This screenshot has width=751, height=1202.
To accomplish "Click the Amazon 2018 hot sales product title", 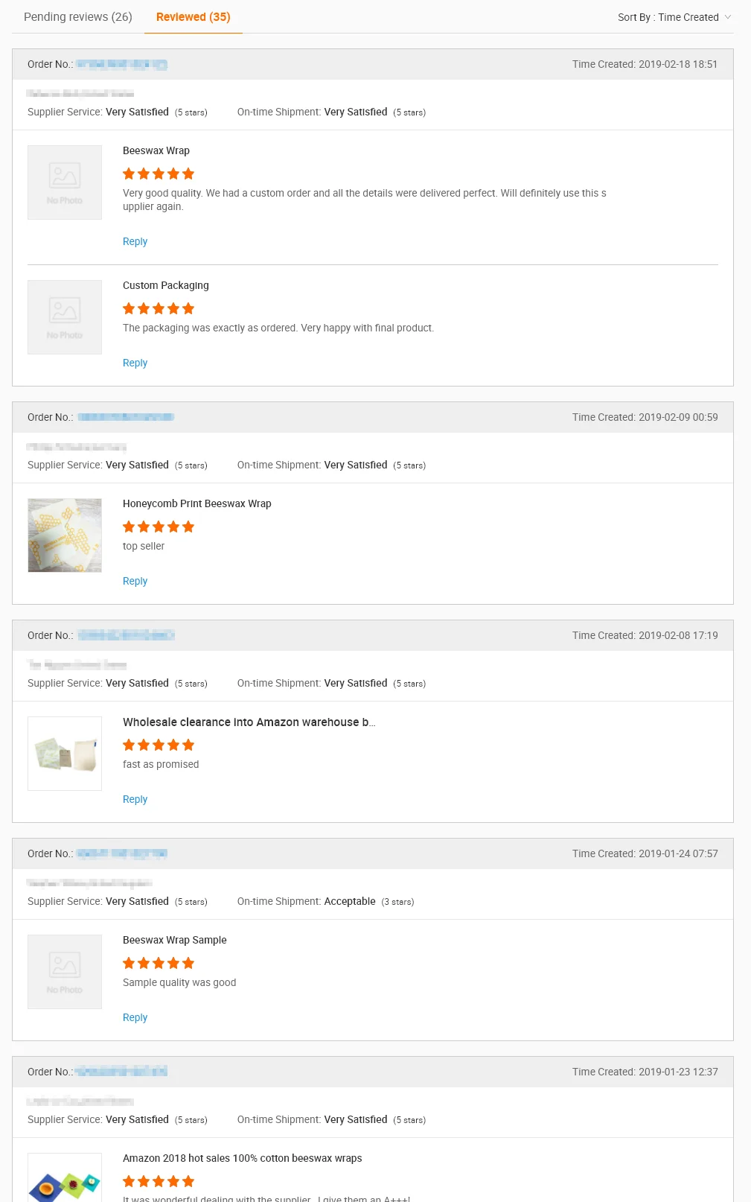I will (x=242, y=1158).
